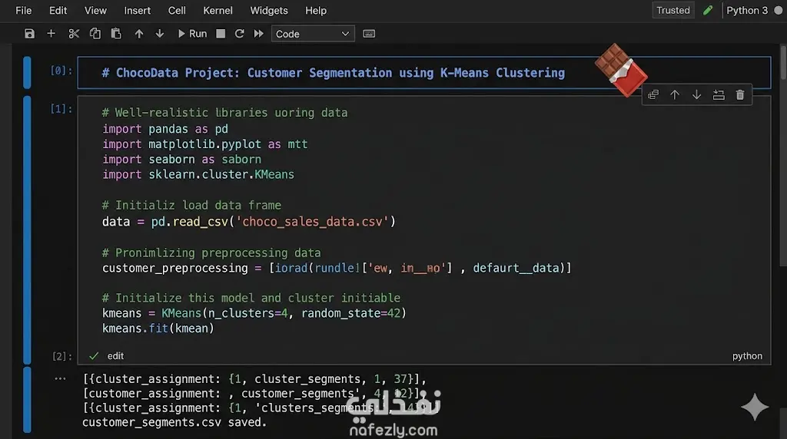The width and height of the screenshot is (787, 439).
Task: Duplicate cell using the cell toolbar copy icon
Action: tap(653, 94)
